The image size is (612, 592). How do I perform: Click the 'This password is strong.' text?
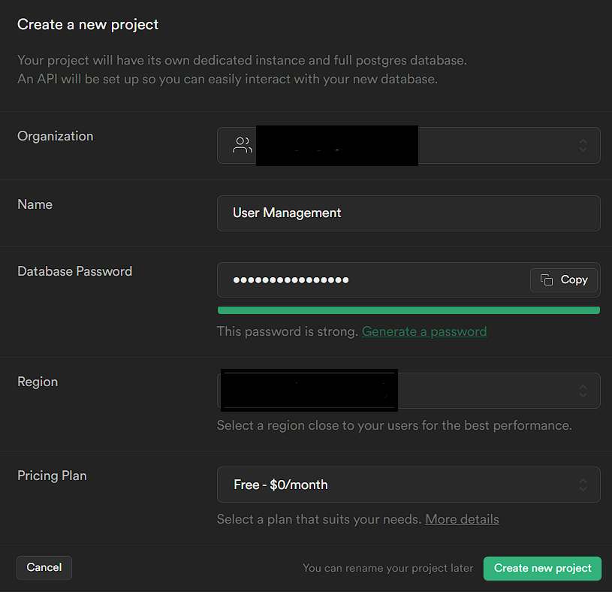(288, 331)
